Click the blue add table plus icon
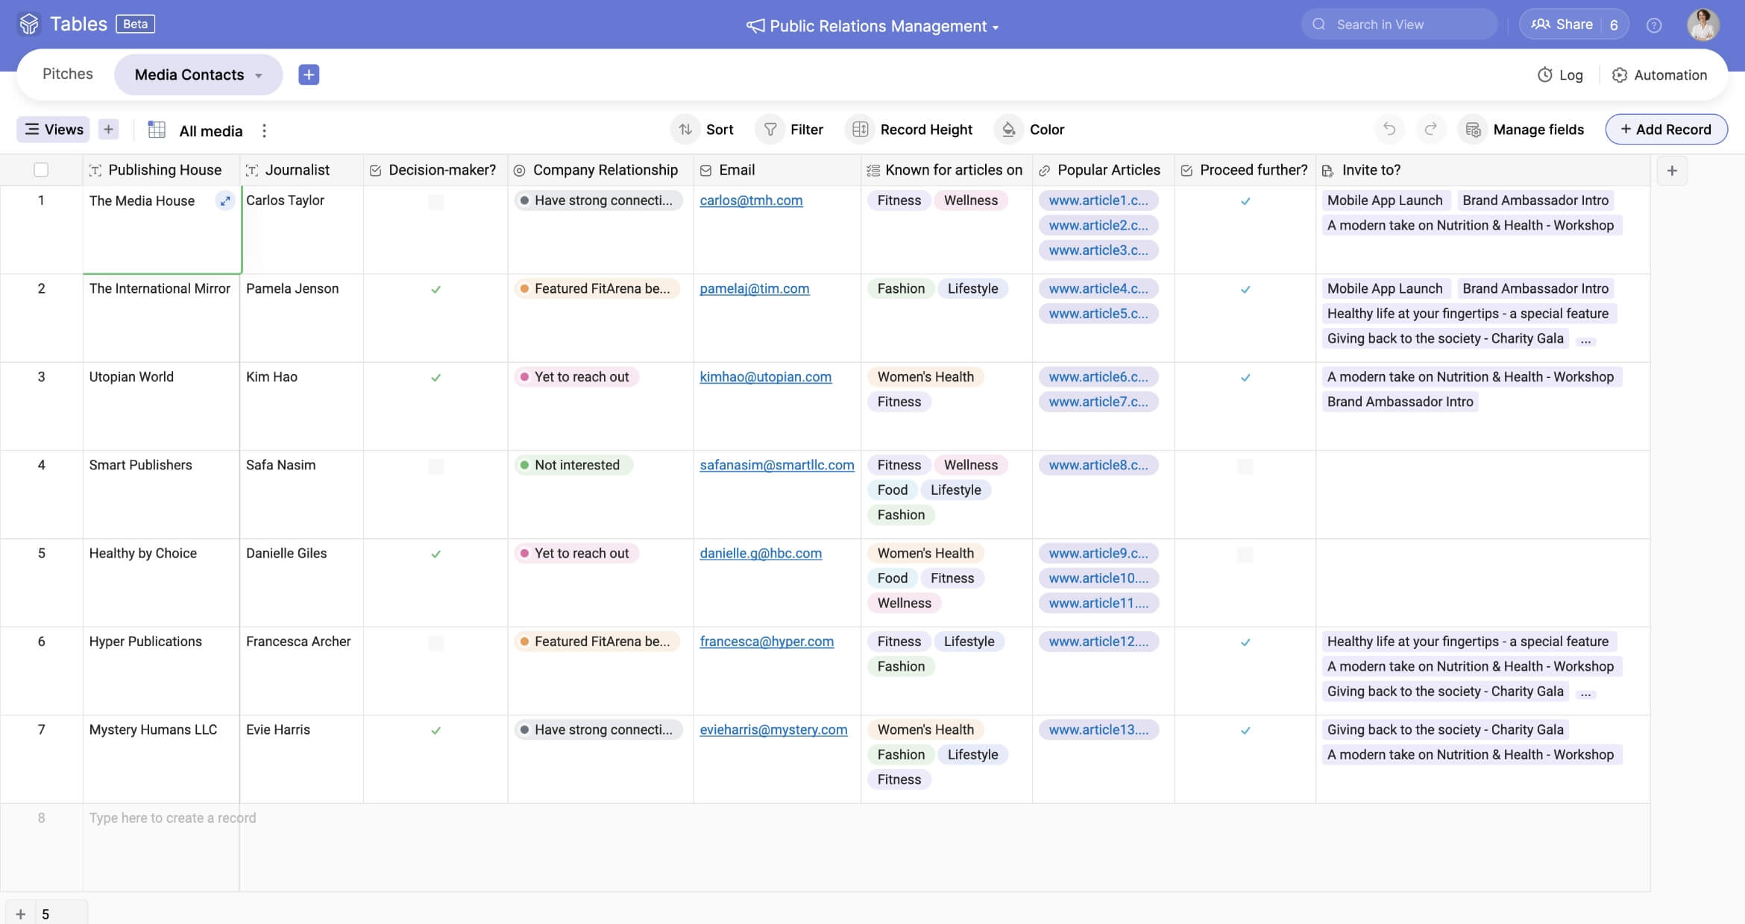This screenshot has height=924, width=1745. coord(309,75)
